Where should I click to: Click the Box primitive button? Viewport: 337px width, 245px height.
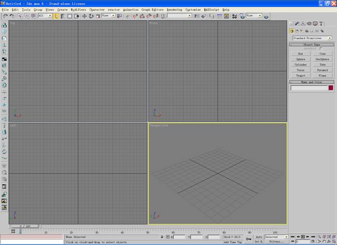pos(301,54)
